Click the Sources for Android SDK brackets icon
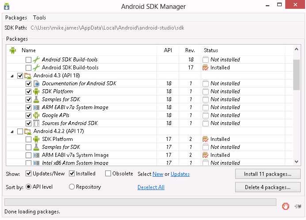306x220 pixels. (x=36, y=123)
